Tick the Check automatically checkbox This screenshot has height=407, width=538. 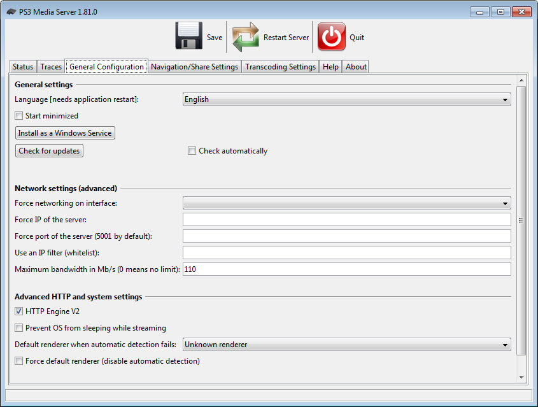[x=192, y=151]
